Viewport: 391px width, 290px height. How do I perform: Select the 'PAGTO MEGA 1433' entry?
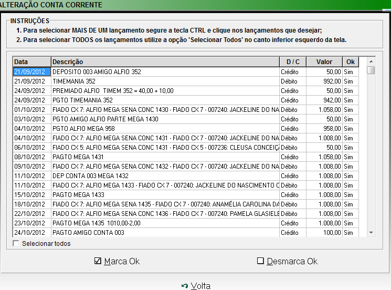click(186, 195)
